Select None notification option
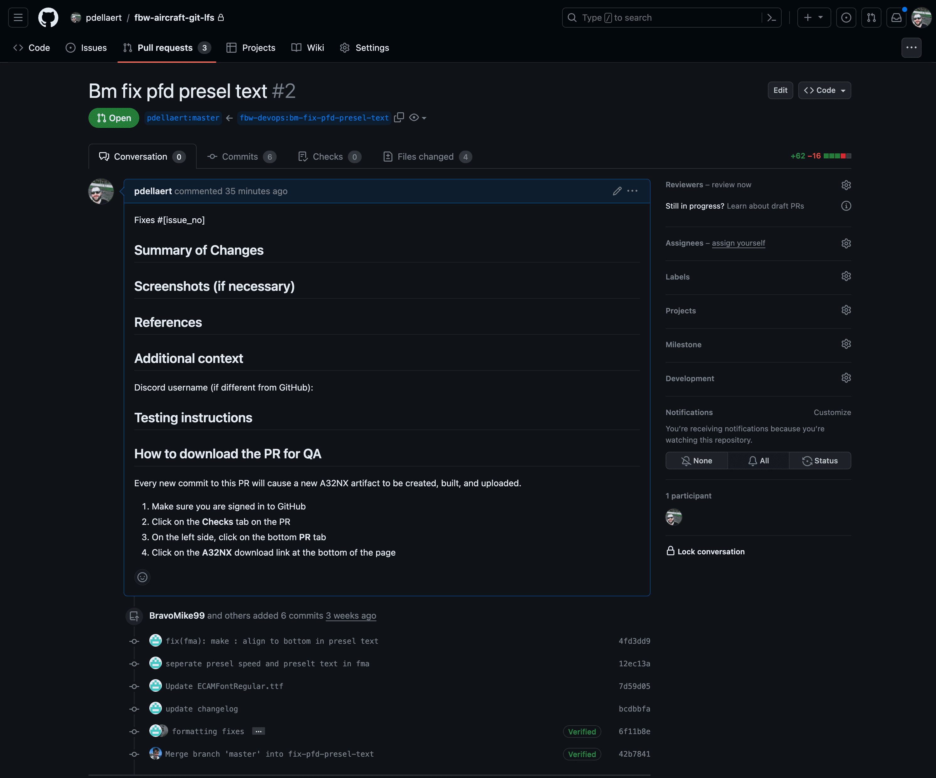 coord(697,461)
